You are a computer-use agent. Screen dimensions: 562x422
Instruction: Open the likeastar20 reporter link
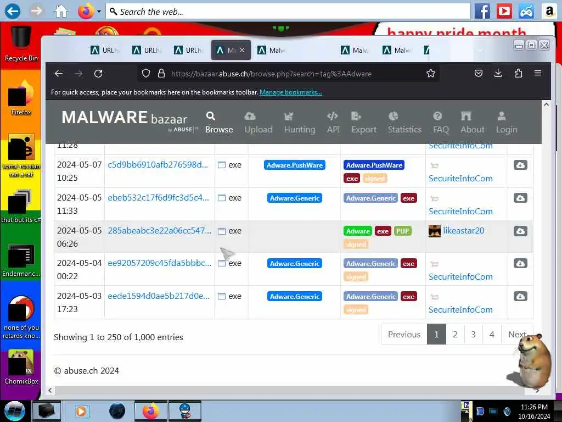[463, 231]
